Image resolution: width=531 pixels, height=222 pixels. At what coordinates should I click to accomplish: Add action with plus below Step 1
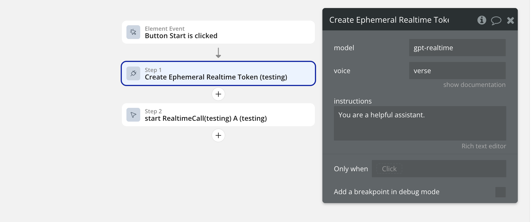(218, 94)
